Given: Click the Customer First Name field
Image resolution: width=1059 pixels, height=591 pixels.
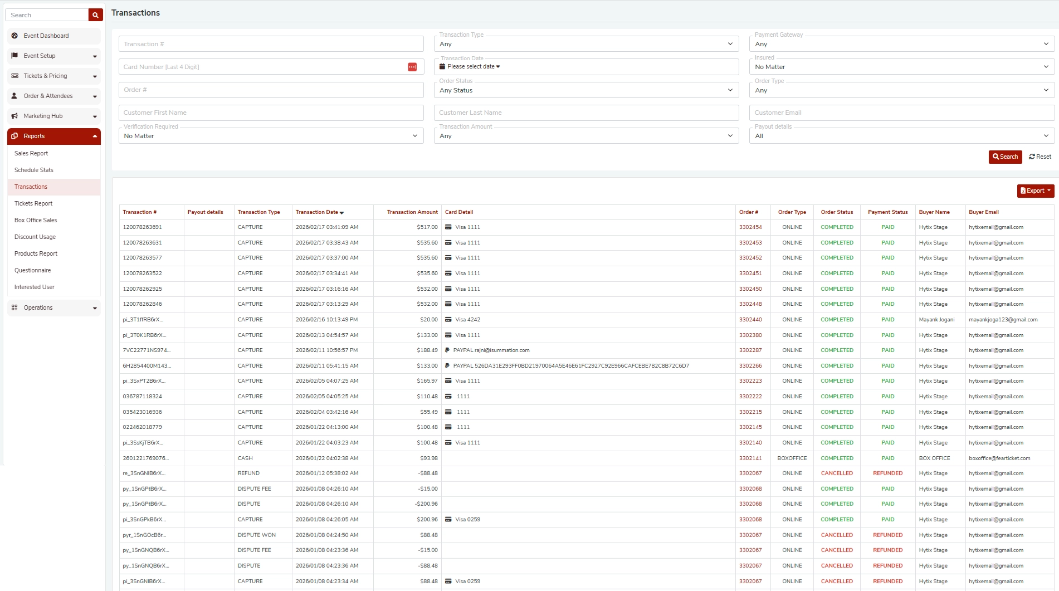Looking at the screenshot, I should (x=271, y=113).
